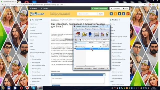The height and width of the screenshot is (90, 160).
Task: Open the Операции menu in WinRAR
Action: coord(88,29)
